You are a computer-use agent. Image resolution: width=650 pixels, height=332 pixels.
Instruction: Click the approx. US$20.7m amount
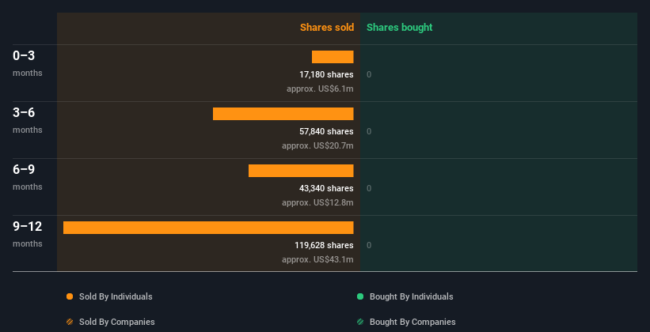pyautogui.click(x=318, y=145)
